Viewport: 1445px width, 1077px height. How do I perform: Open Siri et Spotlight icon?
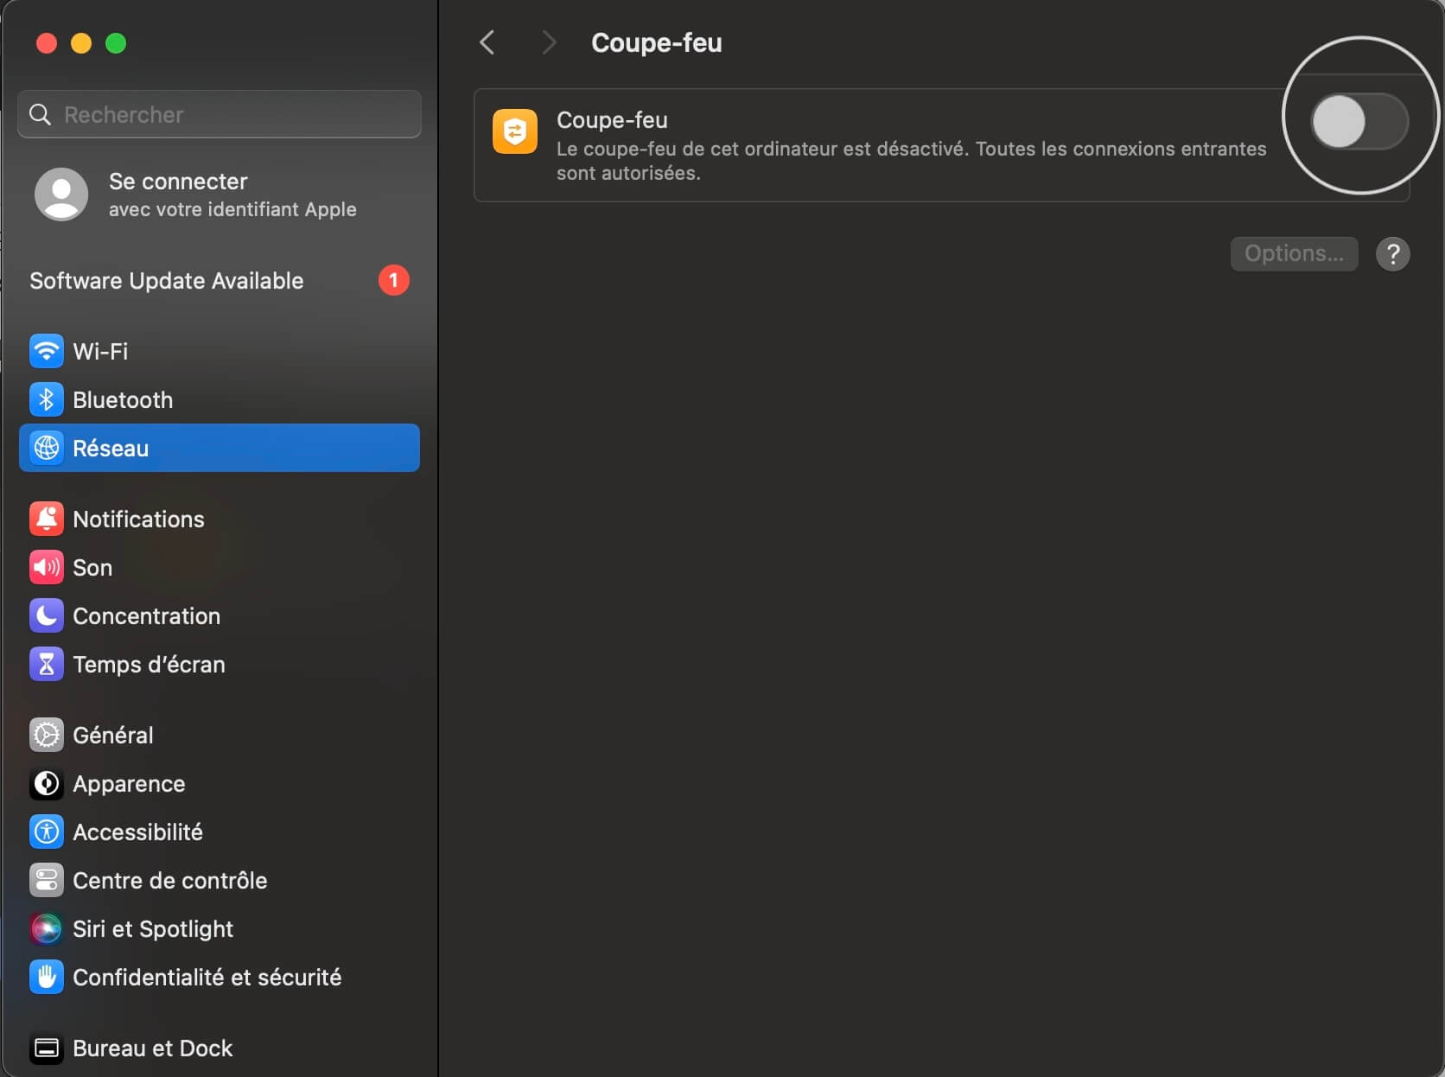pos(47,928)
